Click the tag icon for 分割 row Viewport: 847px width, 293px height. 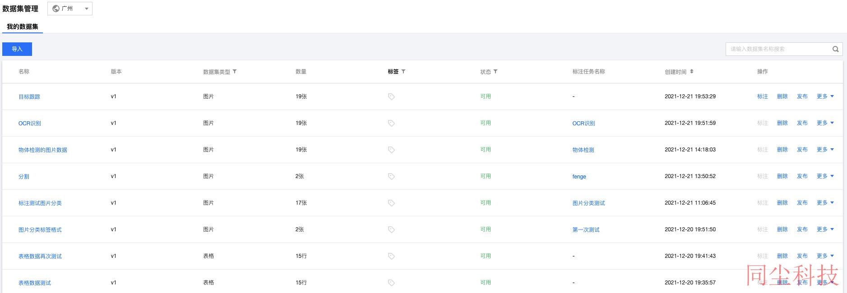click(x=391, y=176)
